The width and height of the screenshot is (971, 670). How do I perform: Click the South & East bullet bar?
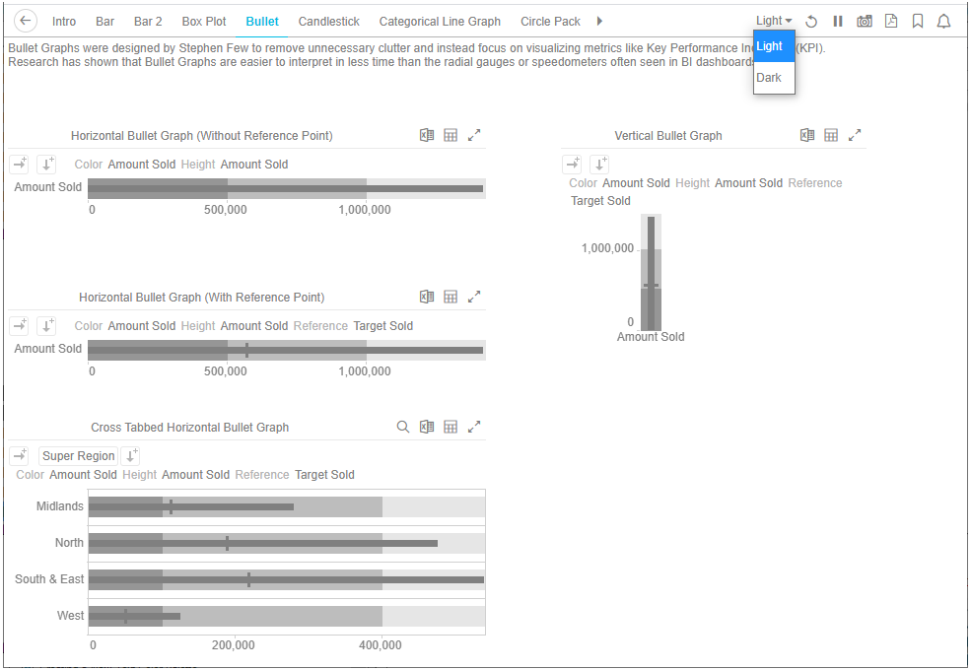pyautogui.click(x=286, y=580)
